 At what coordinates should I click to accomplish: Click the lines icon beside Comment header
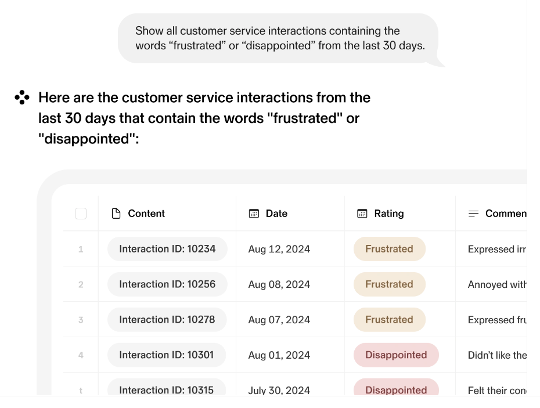coord(474,214)
